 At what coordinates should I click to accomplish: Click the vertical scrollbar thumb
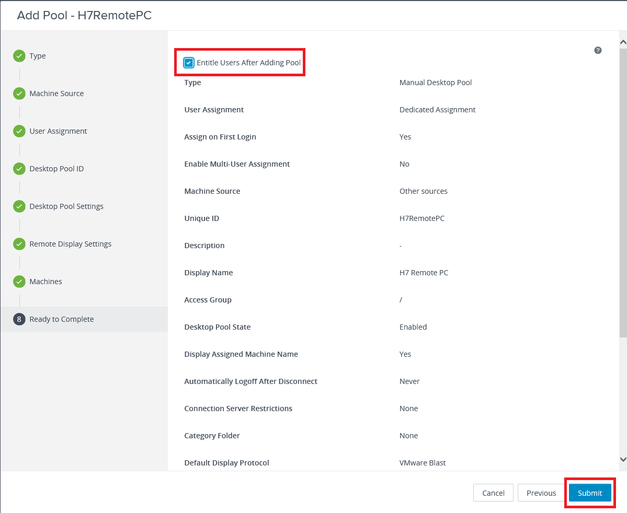point(623,193)
